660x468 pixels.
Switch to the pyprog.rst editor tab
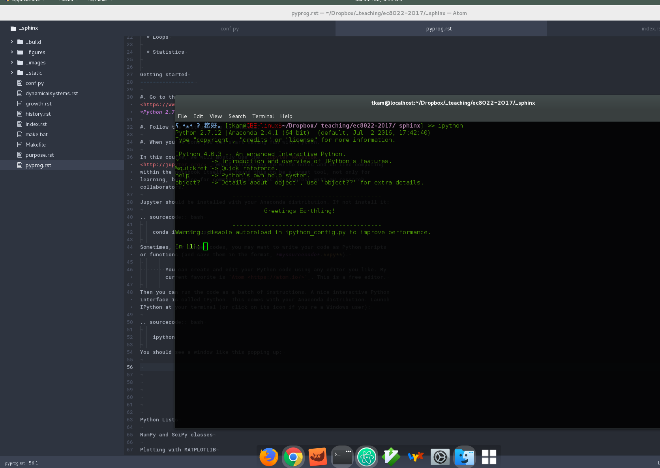click(441, 28)
